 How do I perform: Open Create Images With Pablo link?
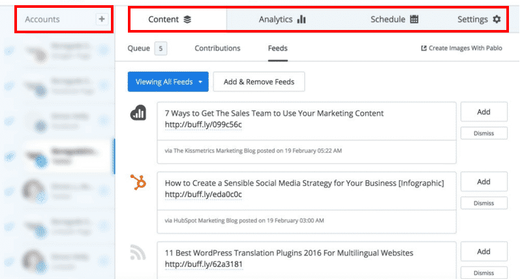coord(462,48)
